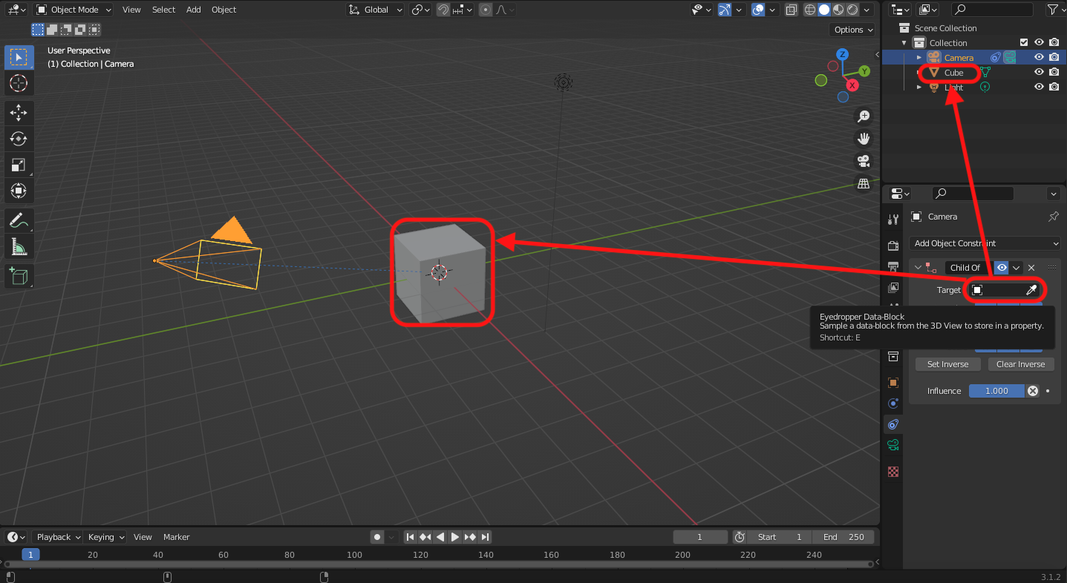
Task: Toggle camera view with camera gizmo icon
Action: click(864, 160)
